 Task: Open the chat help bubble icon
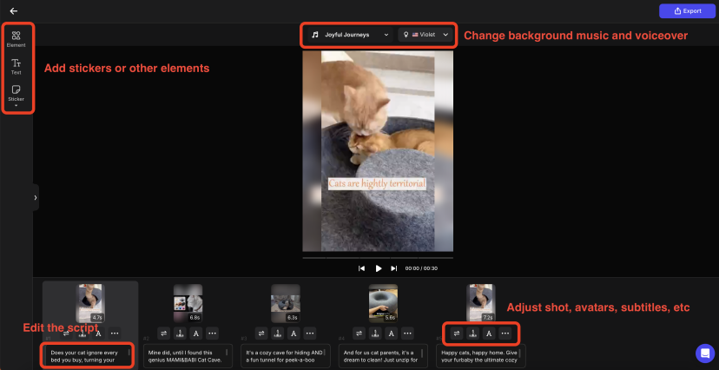coord(704,353)
